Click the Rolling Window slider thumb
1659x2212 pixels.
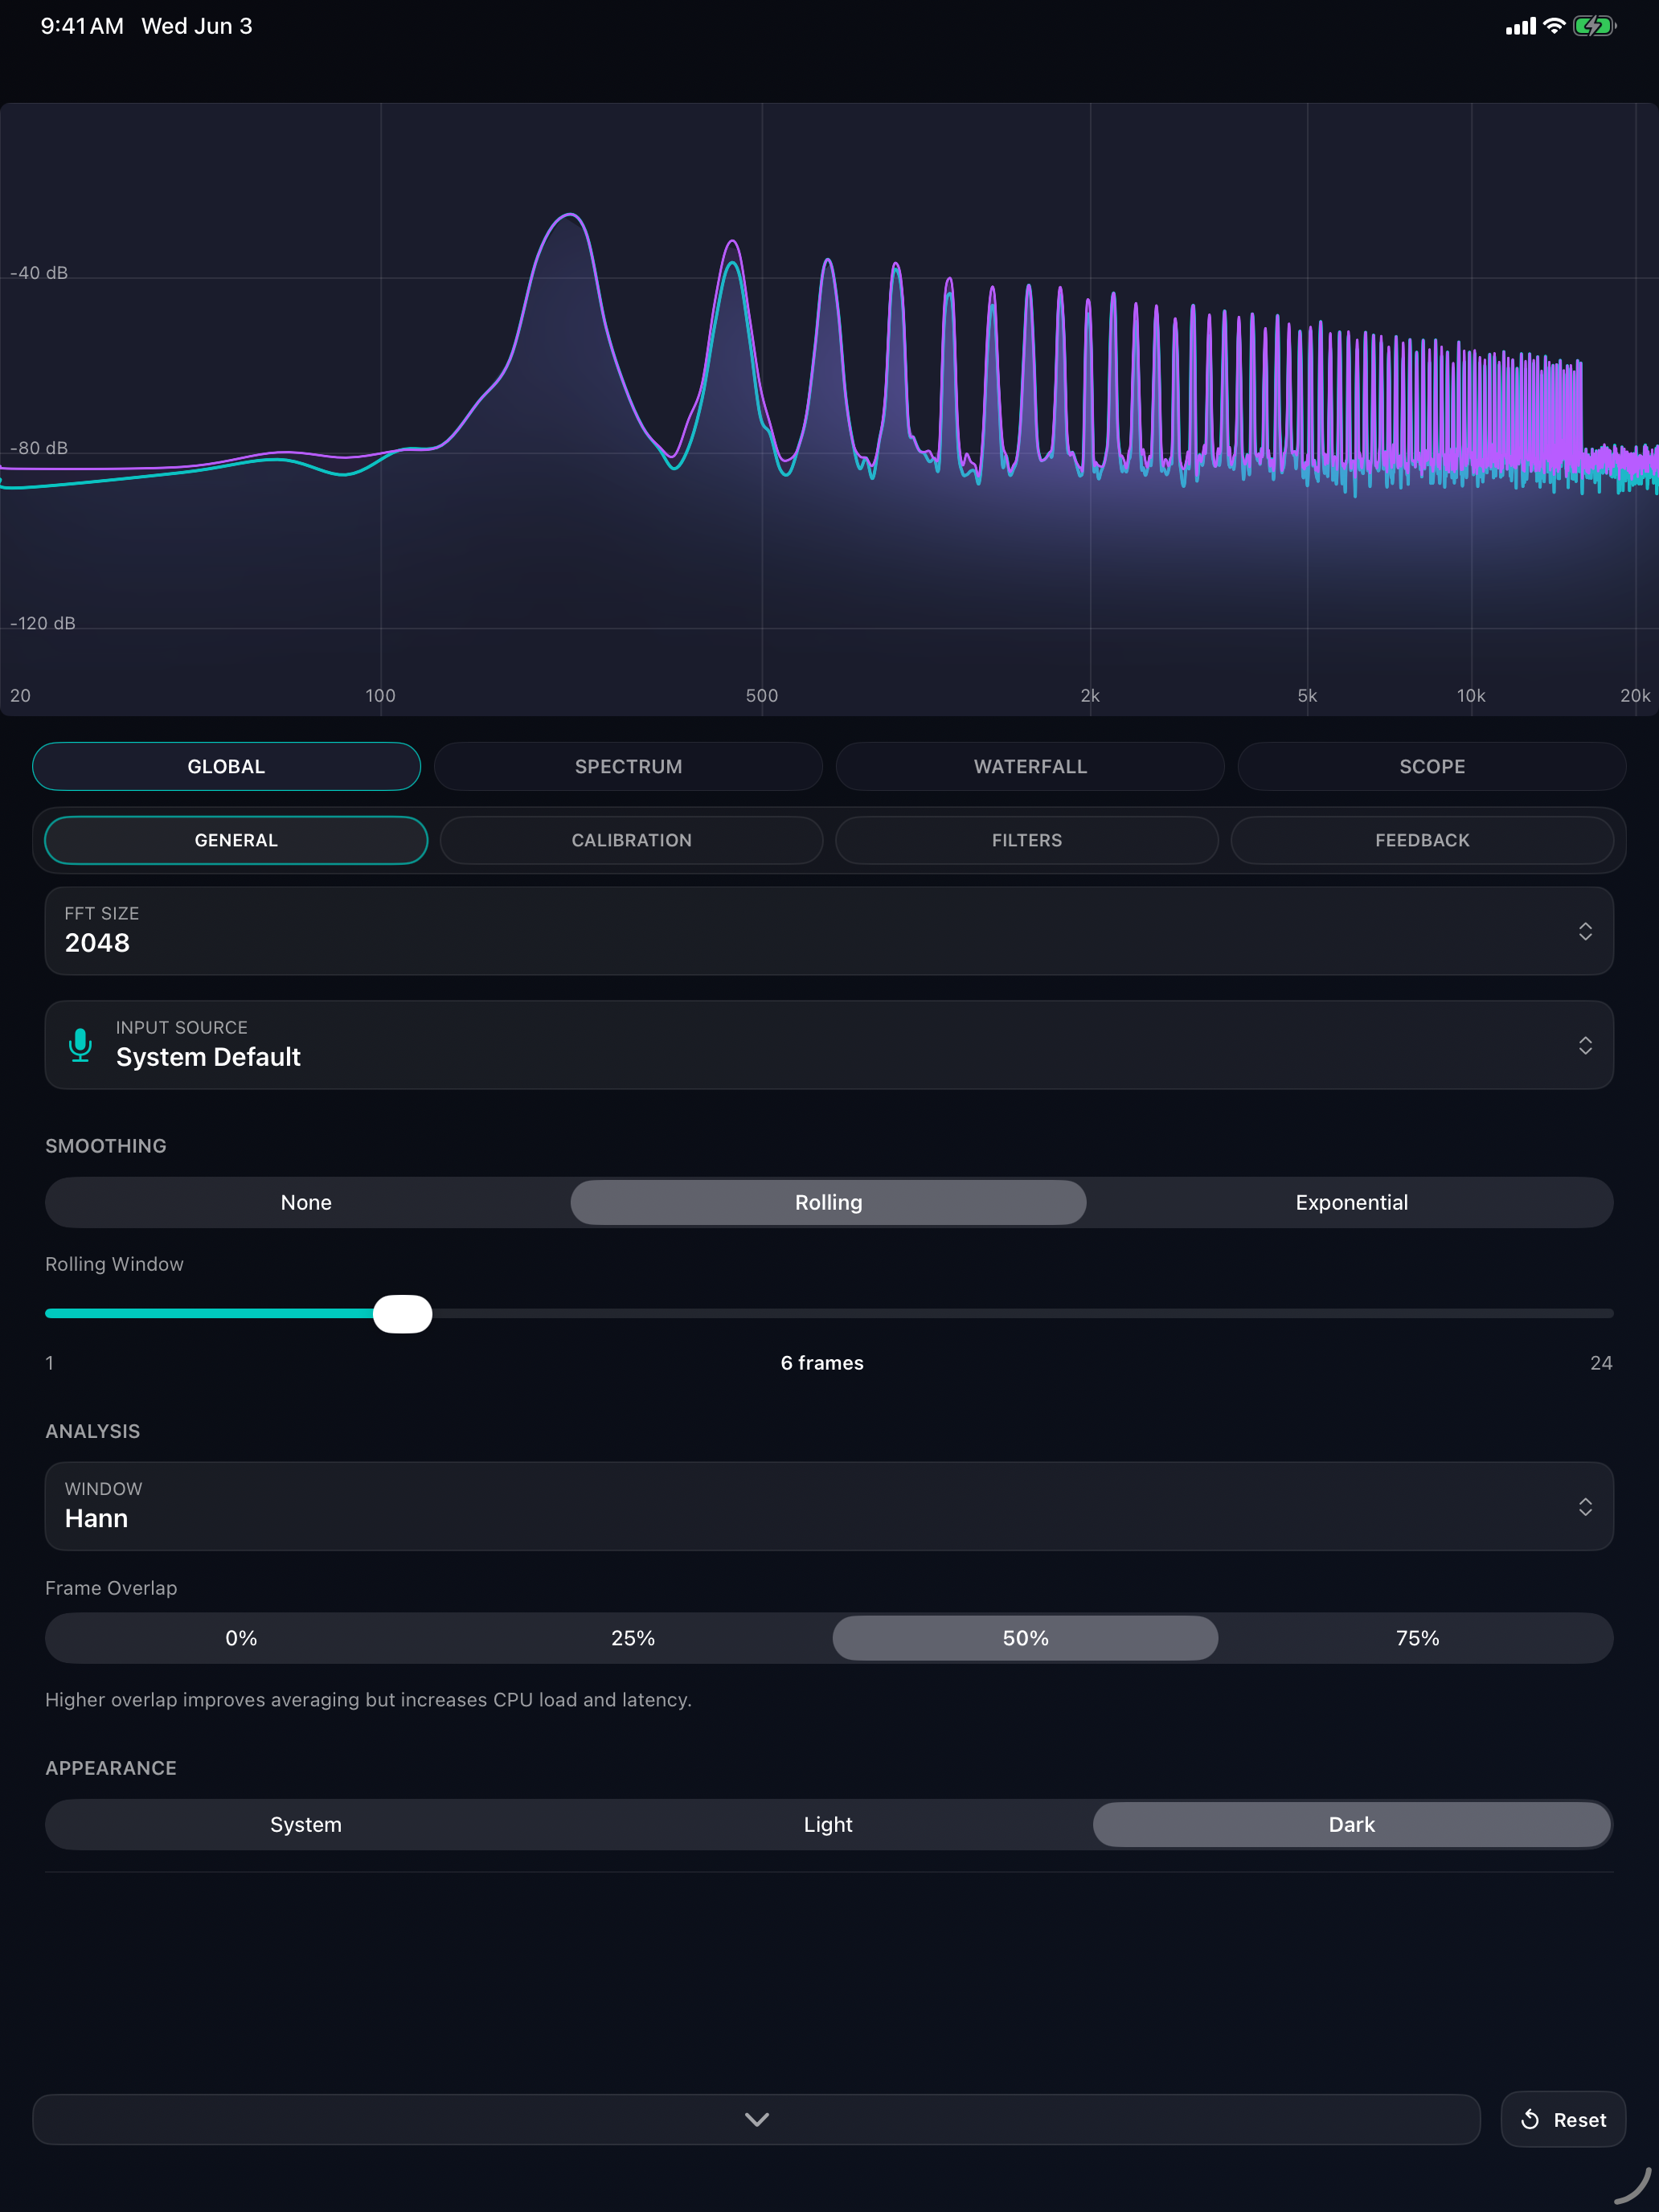(x=402, y=1313)
